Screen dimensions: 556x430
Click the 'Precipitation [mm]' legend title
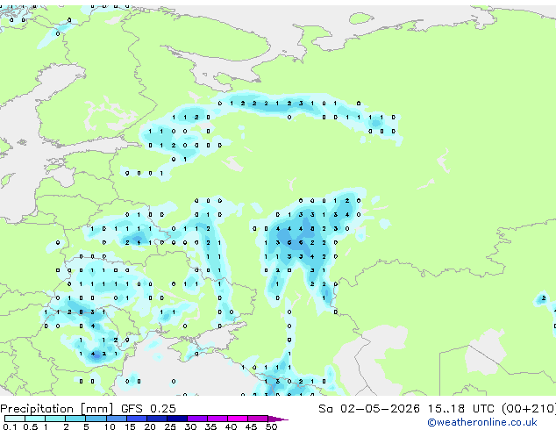(57, 409)
